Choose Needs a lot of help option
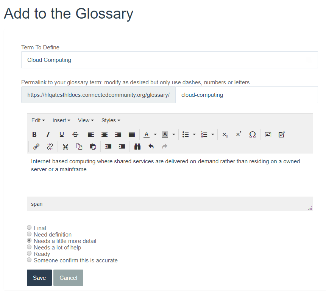Image resolution: width=326 pixels, height=295 pixels. tap(29, 247)
